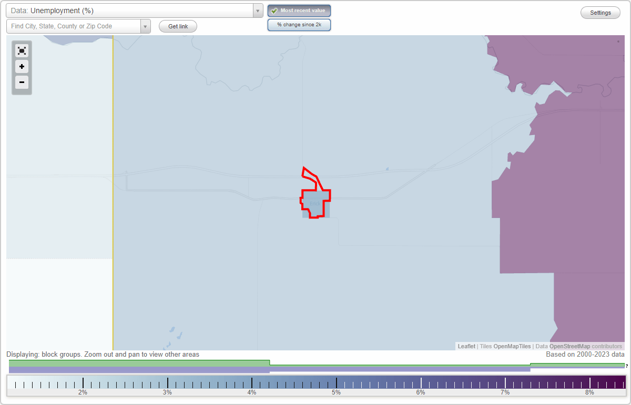Open the OpenMapTiles link

coord(512,346)
